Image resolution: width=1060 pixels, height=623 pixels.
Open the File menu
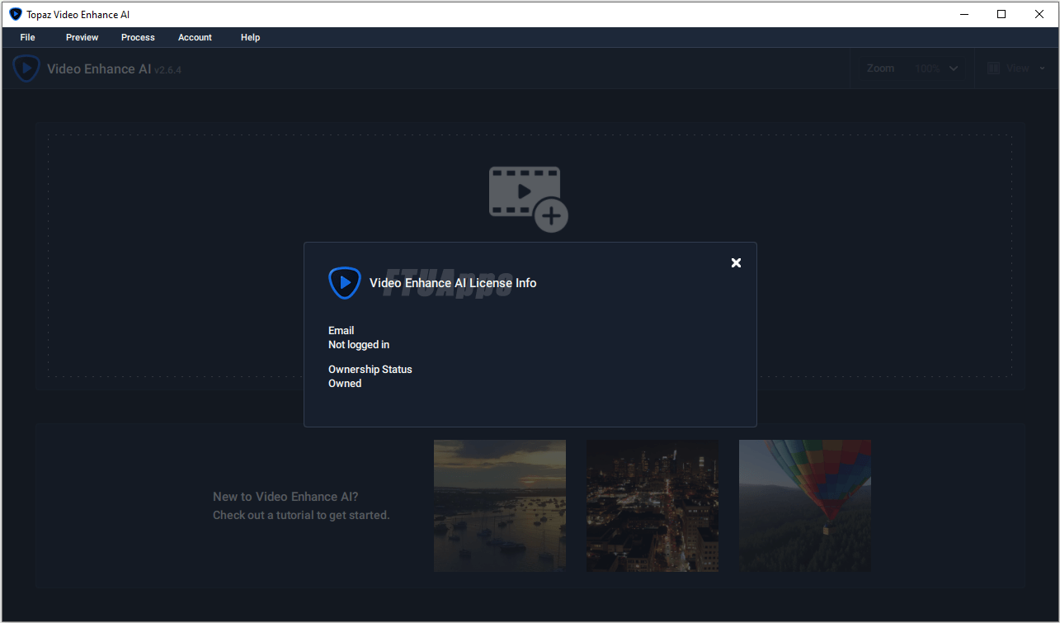click(27, 37)
